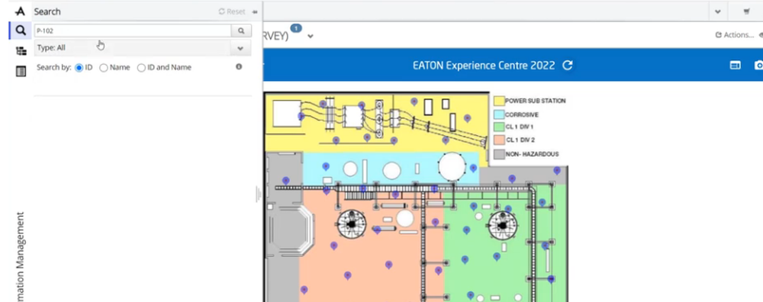Screen dimensions: 763x302
Task: Click the EATON Experience Centre 2022 title
Action: tap(484, 65)
